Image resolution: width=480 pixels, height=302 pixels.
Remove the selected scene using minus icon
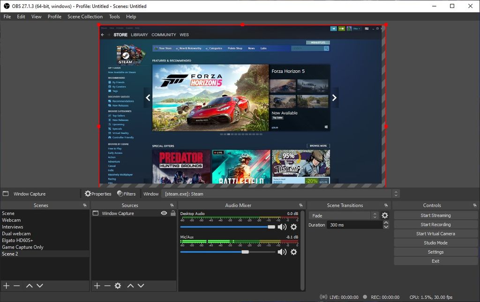click(x=17, y=286)
